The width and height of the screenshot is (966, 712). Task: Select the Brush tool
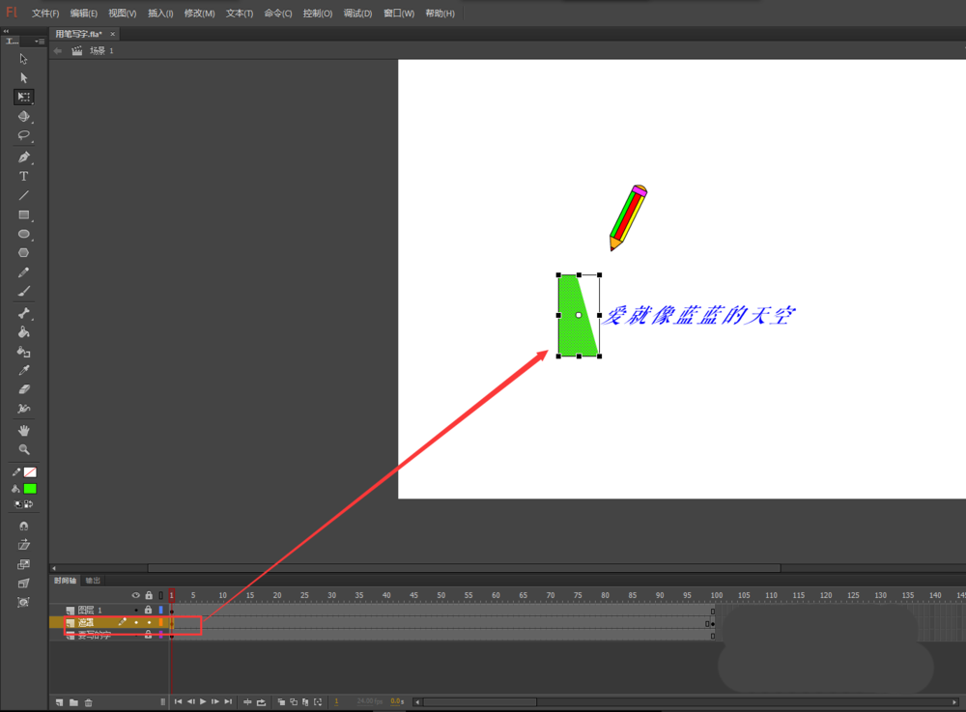point(23,292)
